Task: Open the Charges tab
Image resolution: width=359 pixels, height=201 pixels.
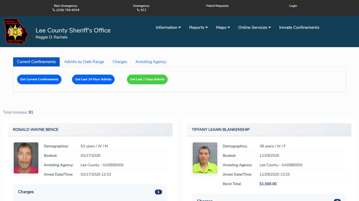Action: (120, 62)
